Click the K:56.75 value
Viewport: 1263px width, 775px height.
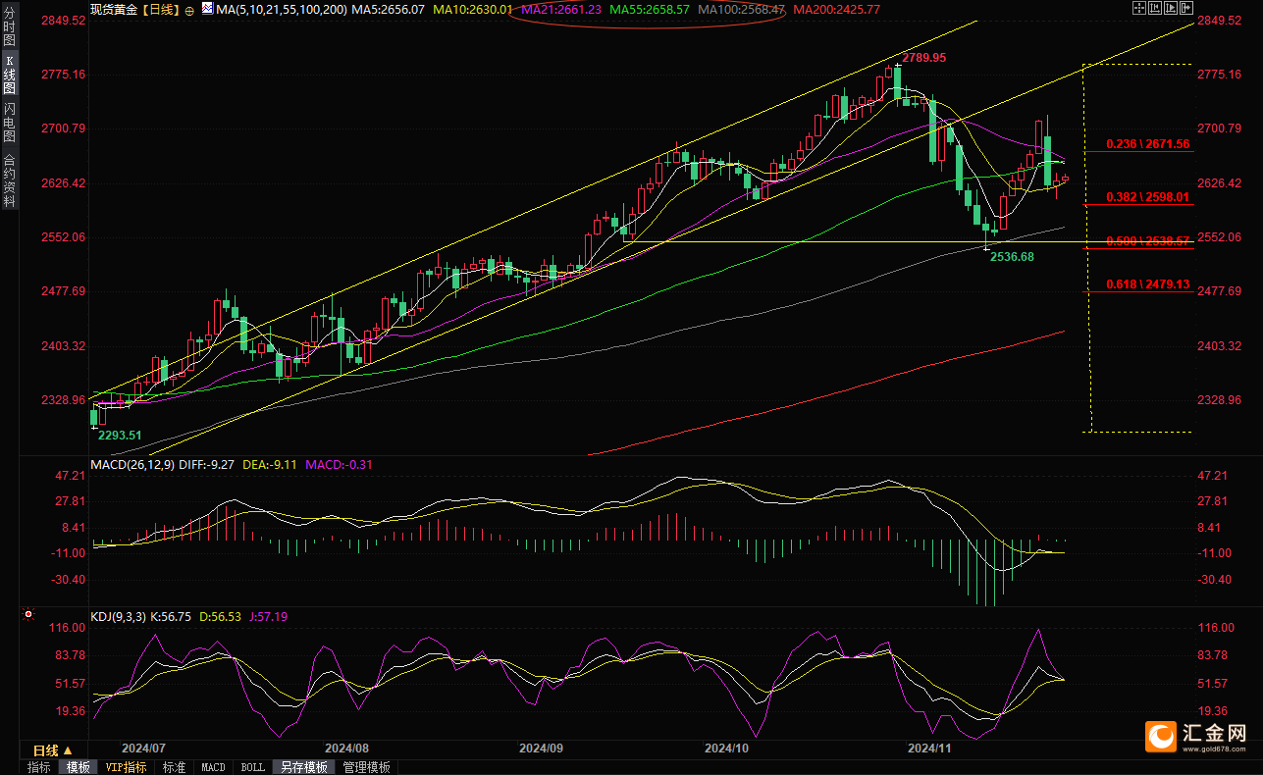(x=172, y=617)
